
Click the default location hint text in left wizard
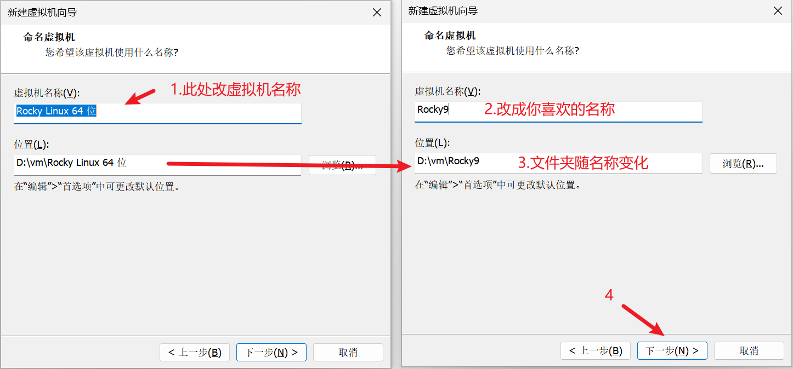click(97, 186)
